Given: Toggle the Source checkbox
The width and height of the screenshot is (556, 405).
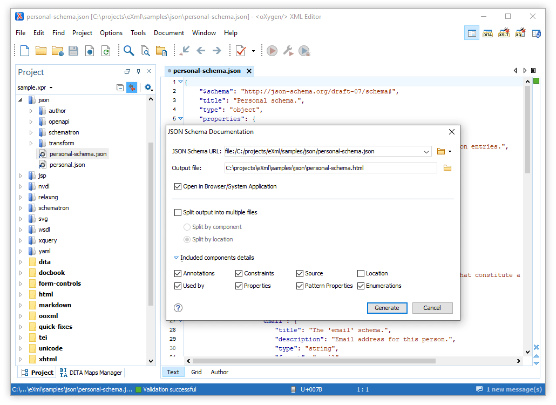Looking at the screenshot, I should (x=300, y=273).
